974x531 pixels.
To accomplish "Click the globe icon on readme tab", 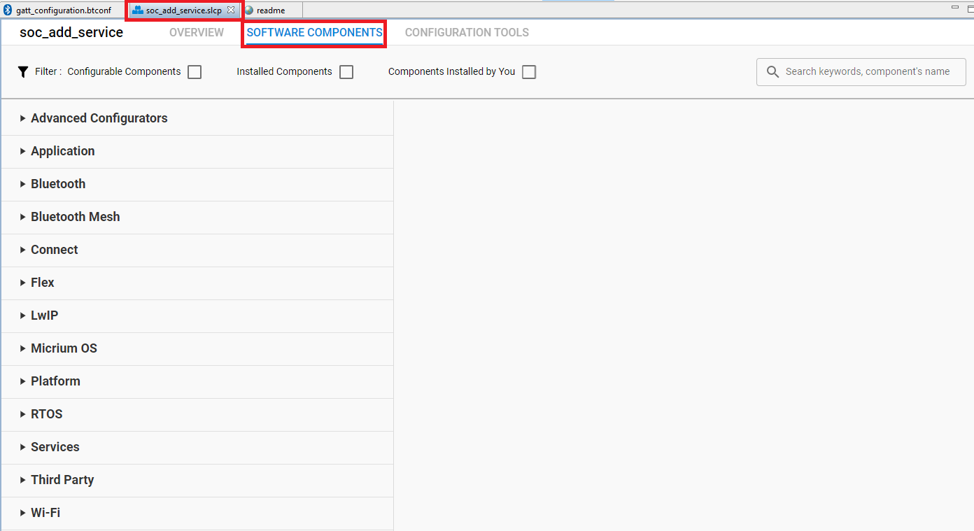I will tap(249, 10).
